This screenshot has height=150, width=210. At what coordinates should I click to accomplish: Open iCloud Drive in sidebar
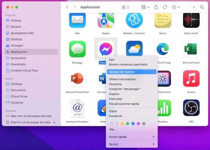tap(31, 96)
